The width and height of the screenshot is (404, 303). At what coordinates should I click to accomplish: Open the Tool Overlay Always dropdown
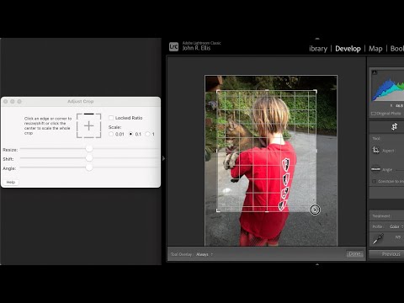pyautogui.click(x=205, y=254)
